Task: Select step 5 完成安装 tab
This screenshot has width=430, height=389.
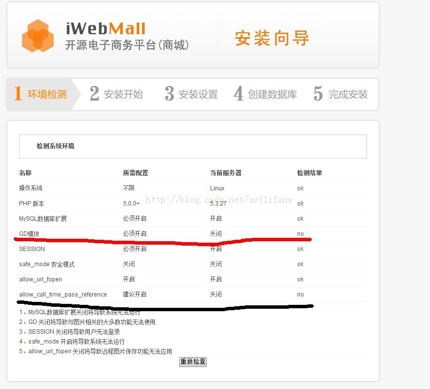Action: [x=341, y=94]
